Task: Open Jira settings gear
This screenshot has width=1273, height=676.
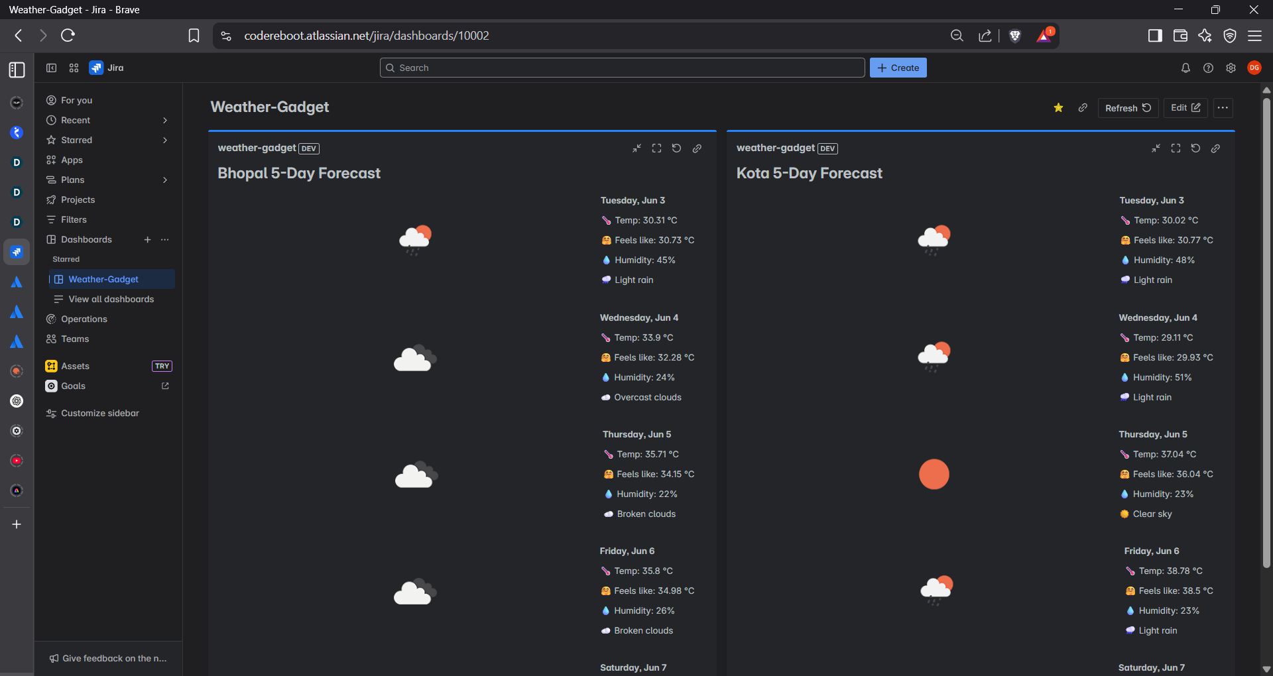Action: pyautogui.click(x=1231, y=68)
